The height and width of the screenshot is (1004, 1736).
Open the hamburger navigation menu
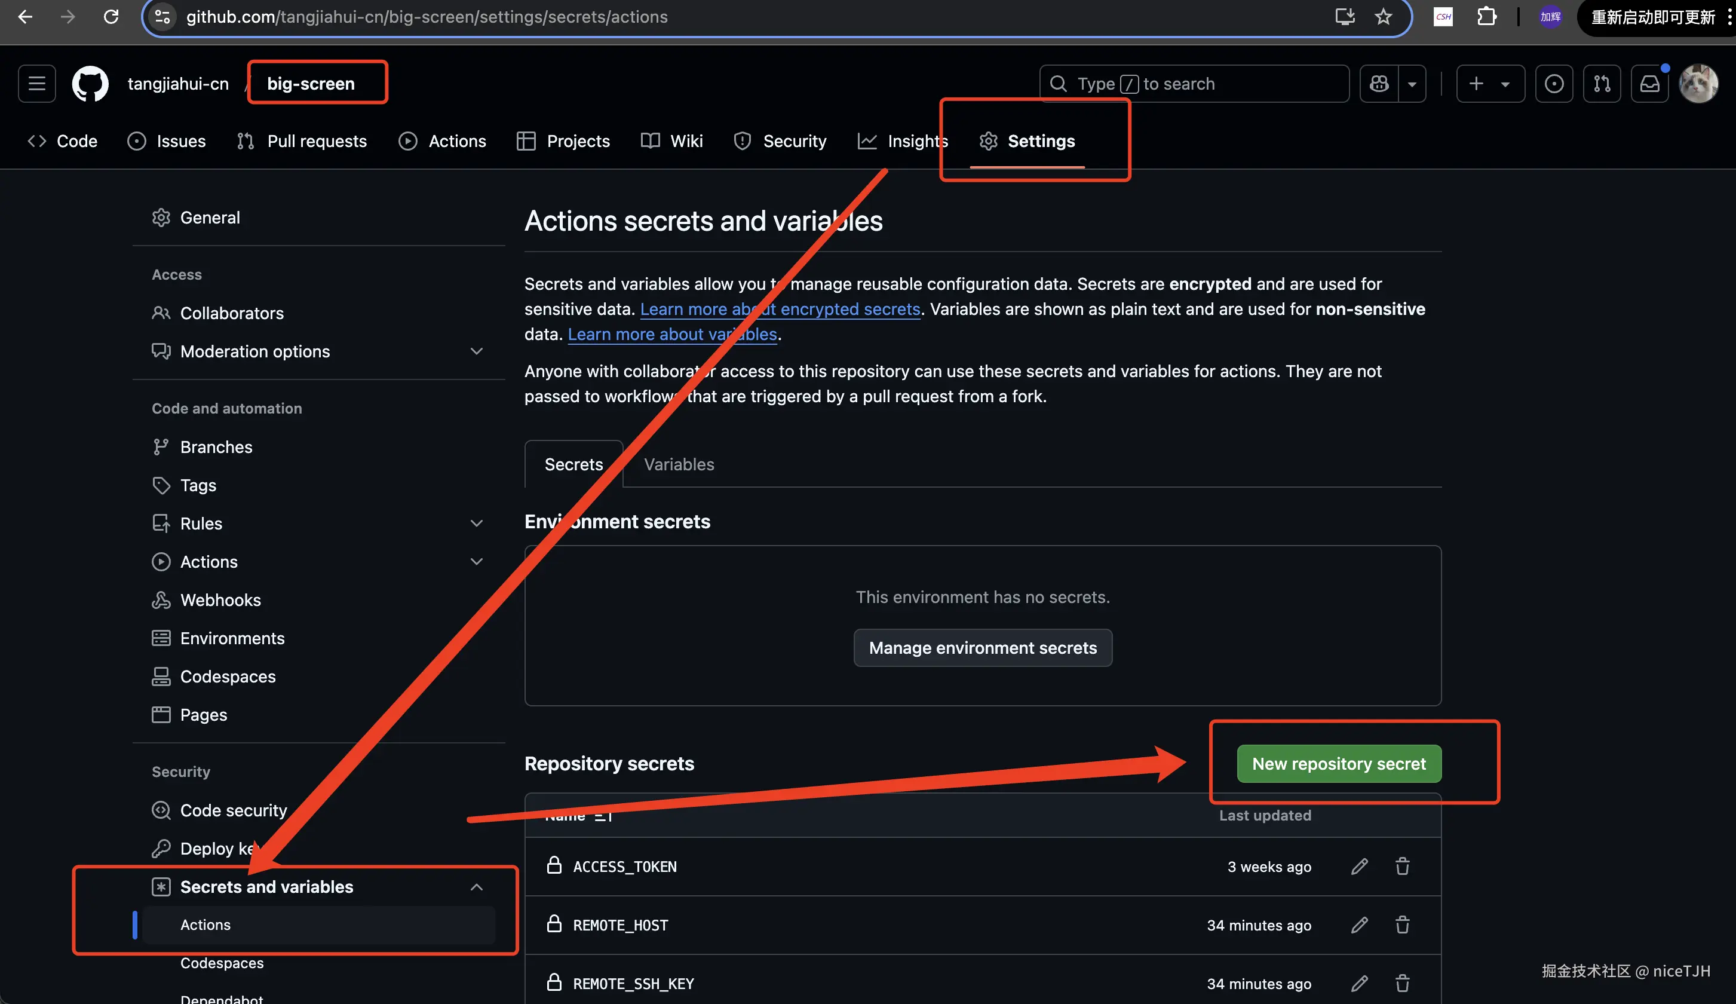click(x=36, y=84)
